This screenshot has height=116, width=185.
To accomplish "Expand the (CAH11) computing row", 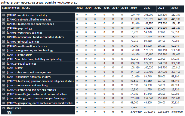I will (x=4, y=55).
